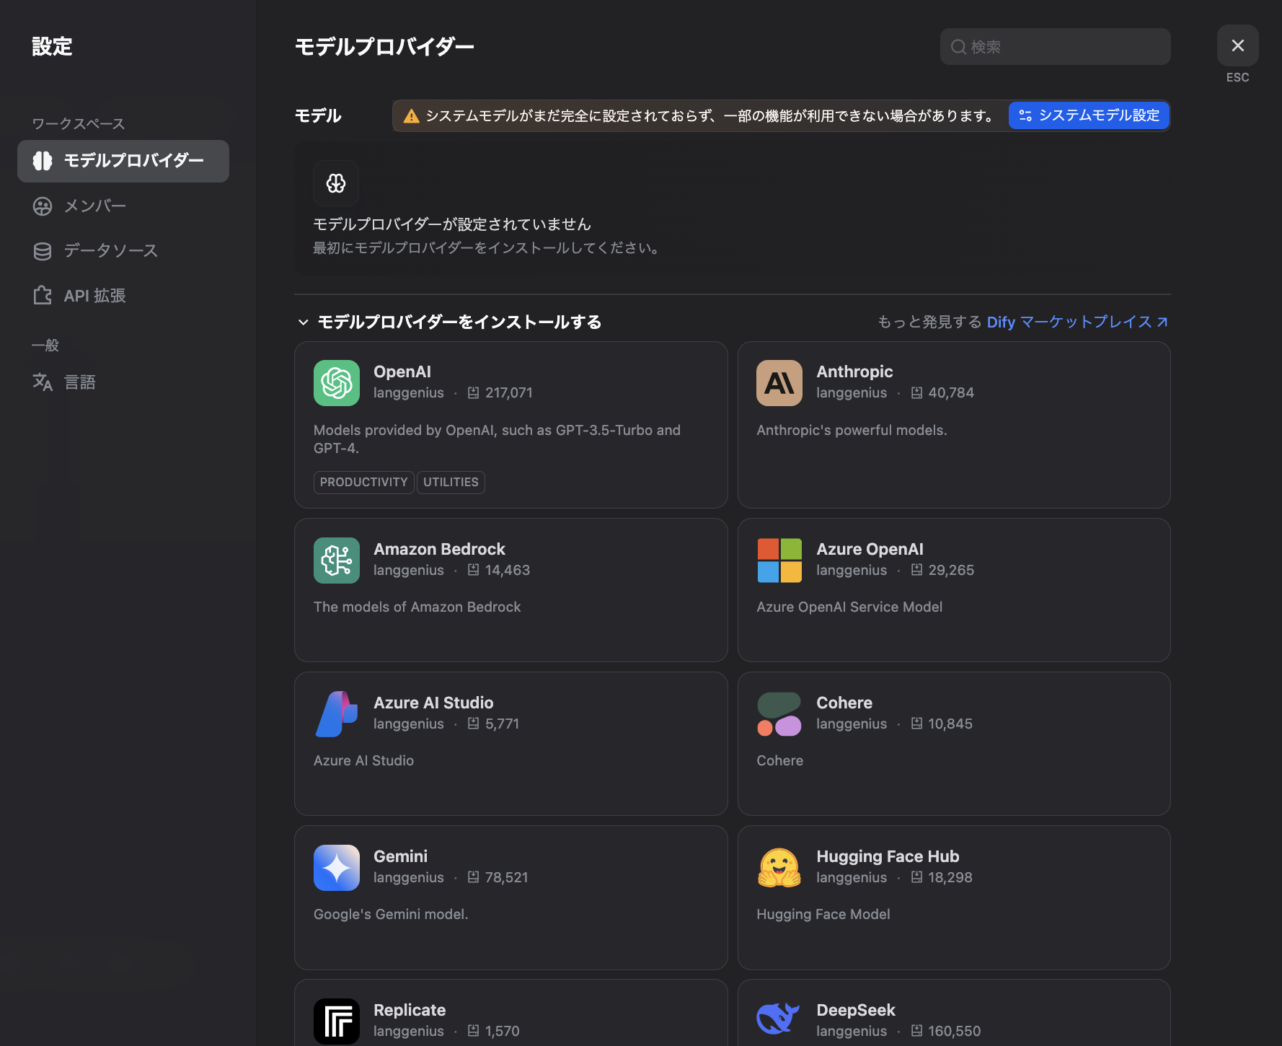Click the data source database icon
Viewport: 1282px width, 1046px height.
tap(43, 251)
